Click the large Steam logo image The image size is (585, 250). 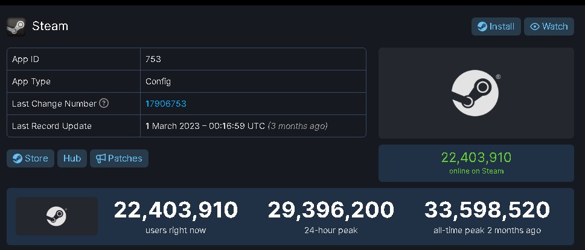pyautogui.click(x=476, y=93)
